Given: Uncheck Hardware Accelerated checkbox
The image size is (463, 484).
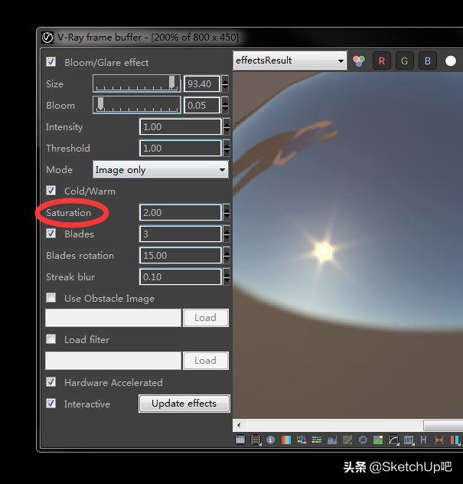Looking at the screenshot, I should [x=51, y=382].
